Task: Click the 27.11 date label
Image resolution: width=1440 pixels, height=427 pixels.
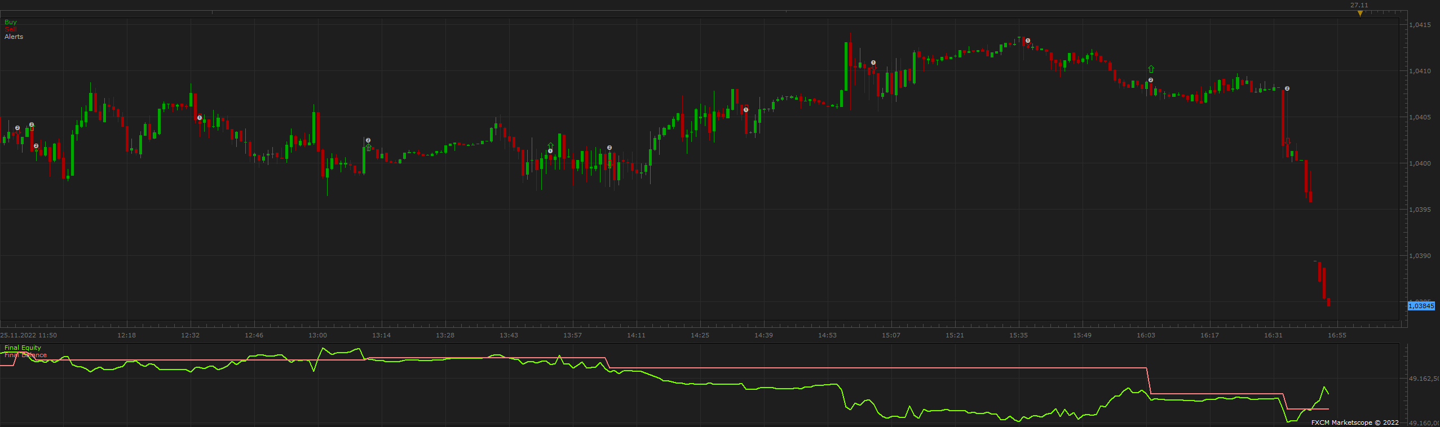Action: (1359, 5)
